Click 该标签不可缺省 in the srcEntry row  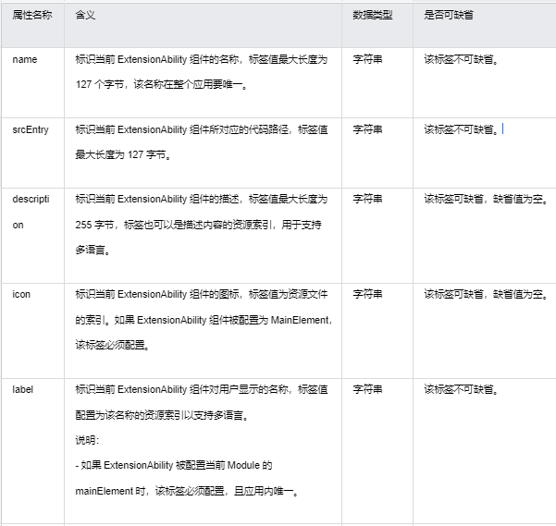[461, 130]
